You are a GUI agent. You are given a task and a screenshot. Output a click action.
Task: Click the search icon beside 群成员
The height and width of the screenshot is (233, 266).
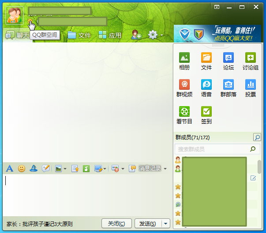point(257,137)
